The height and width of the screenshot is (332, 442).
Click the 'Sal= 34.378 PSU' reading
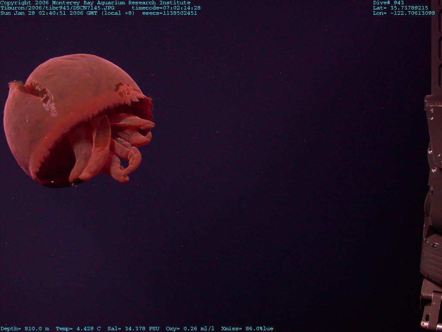point(133,329)
